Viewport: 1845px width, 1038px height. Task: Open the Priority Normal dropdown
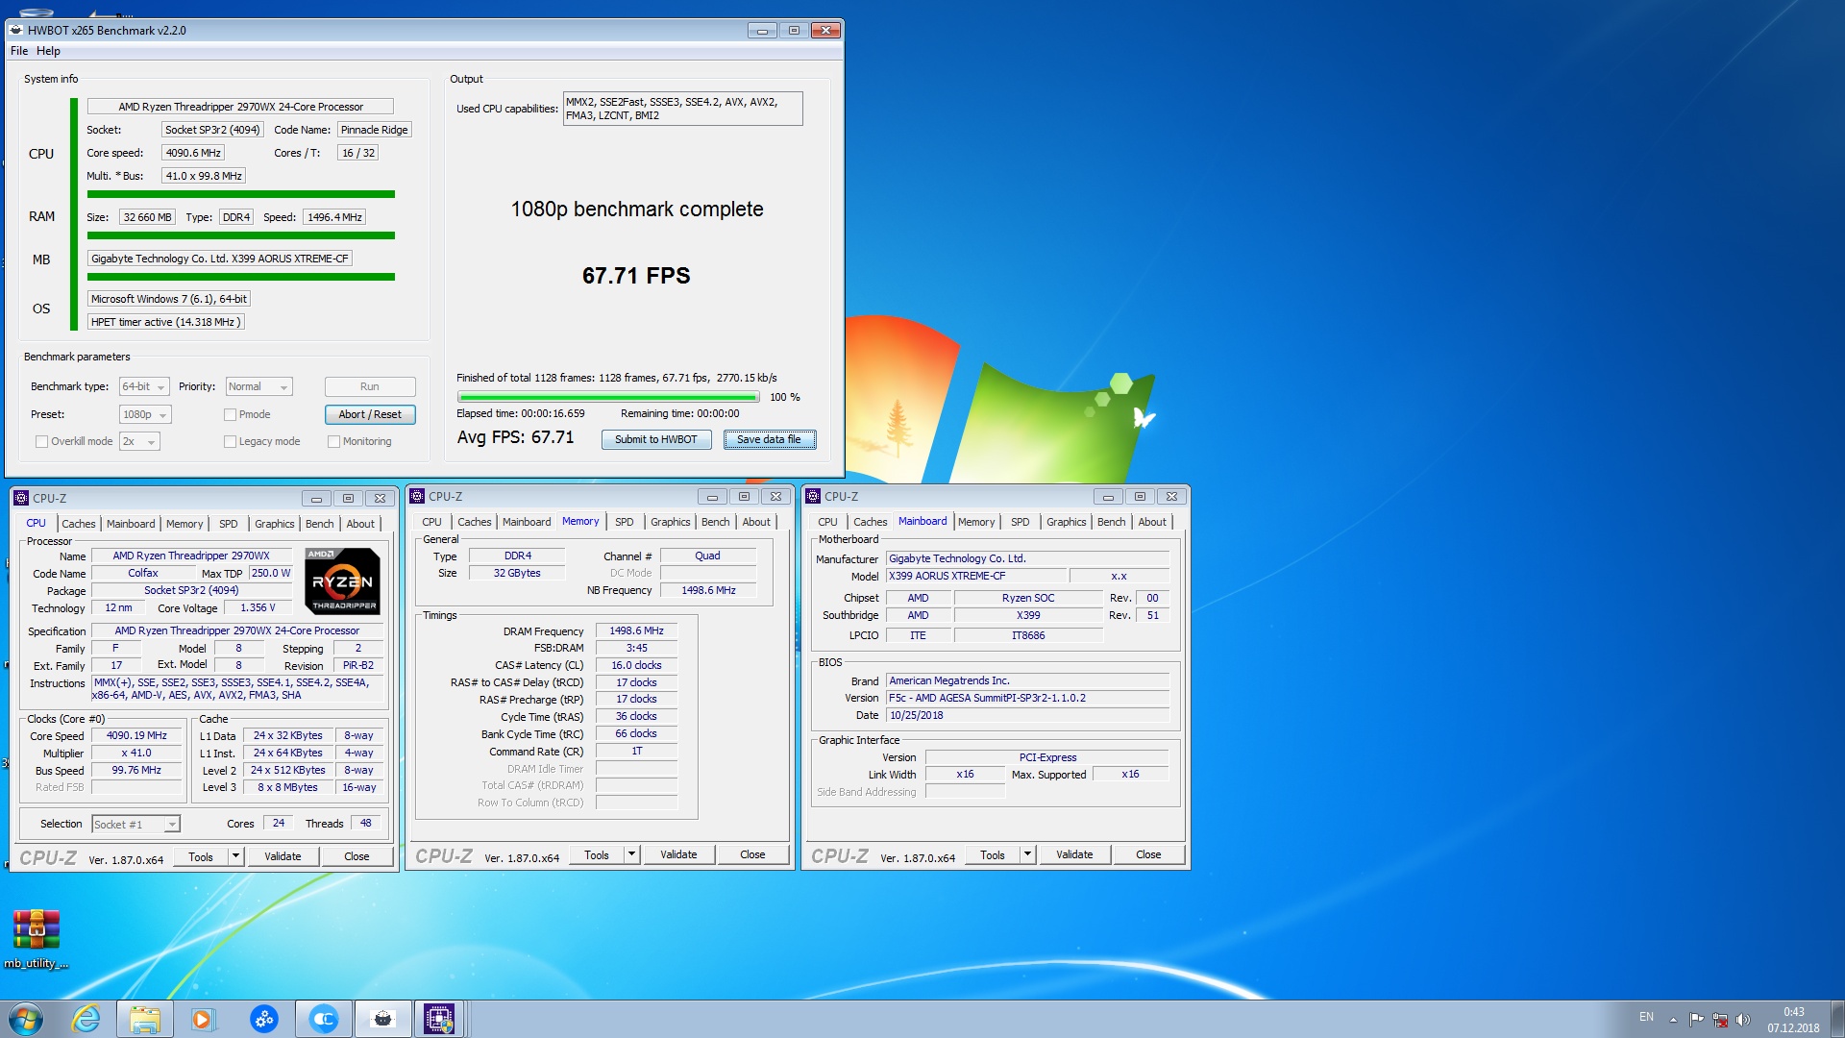[258, 387]
